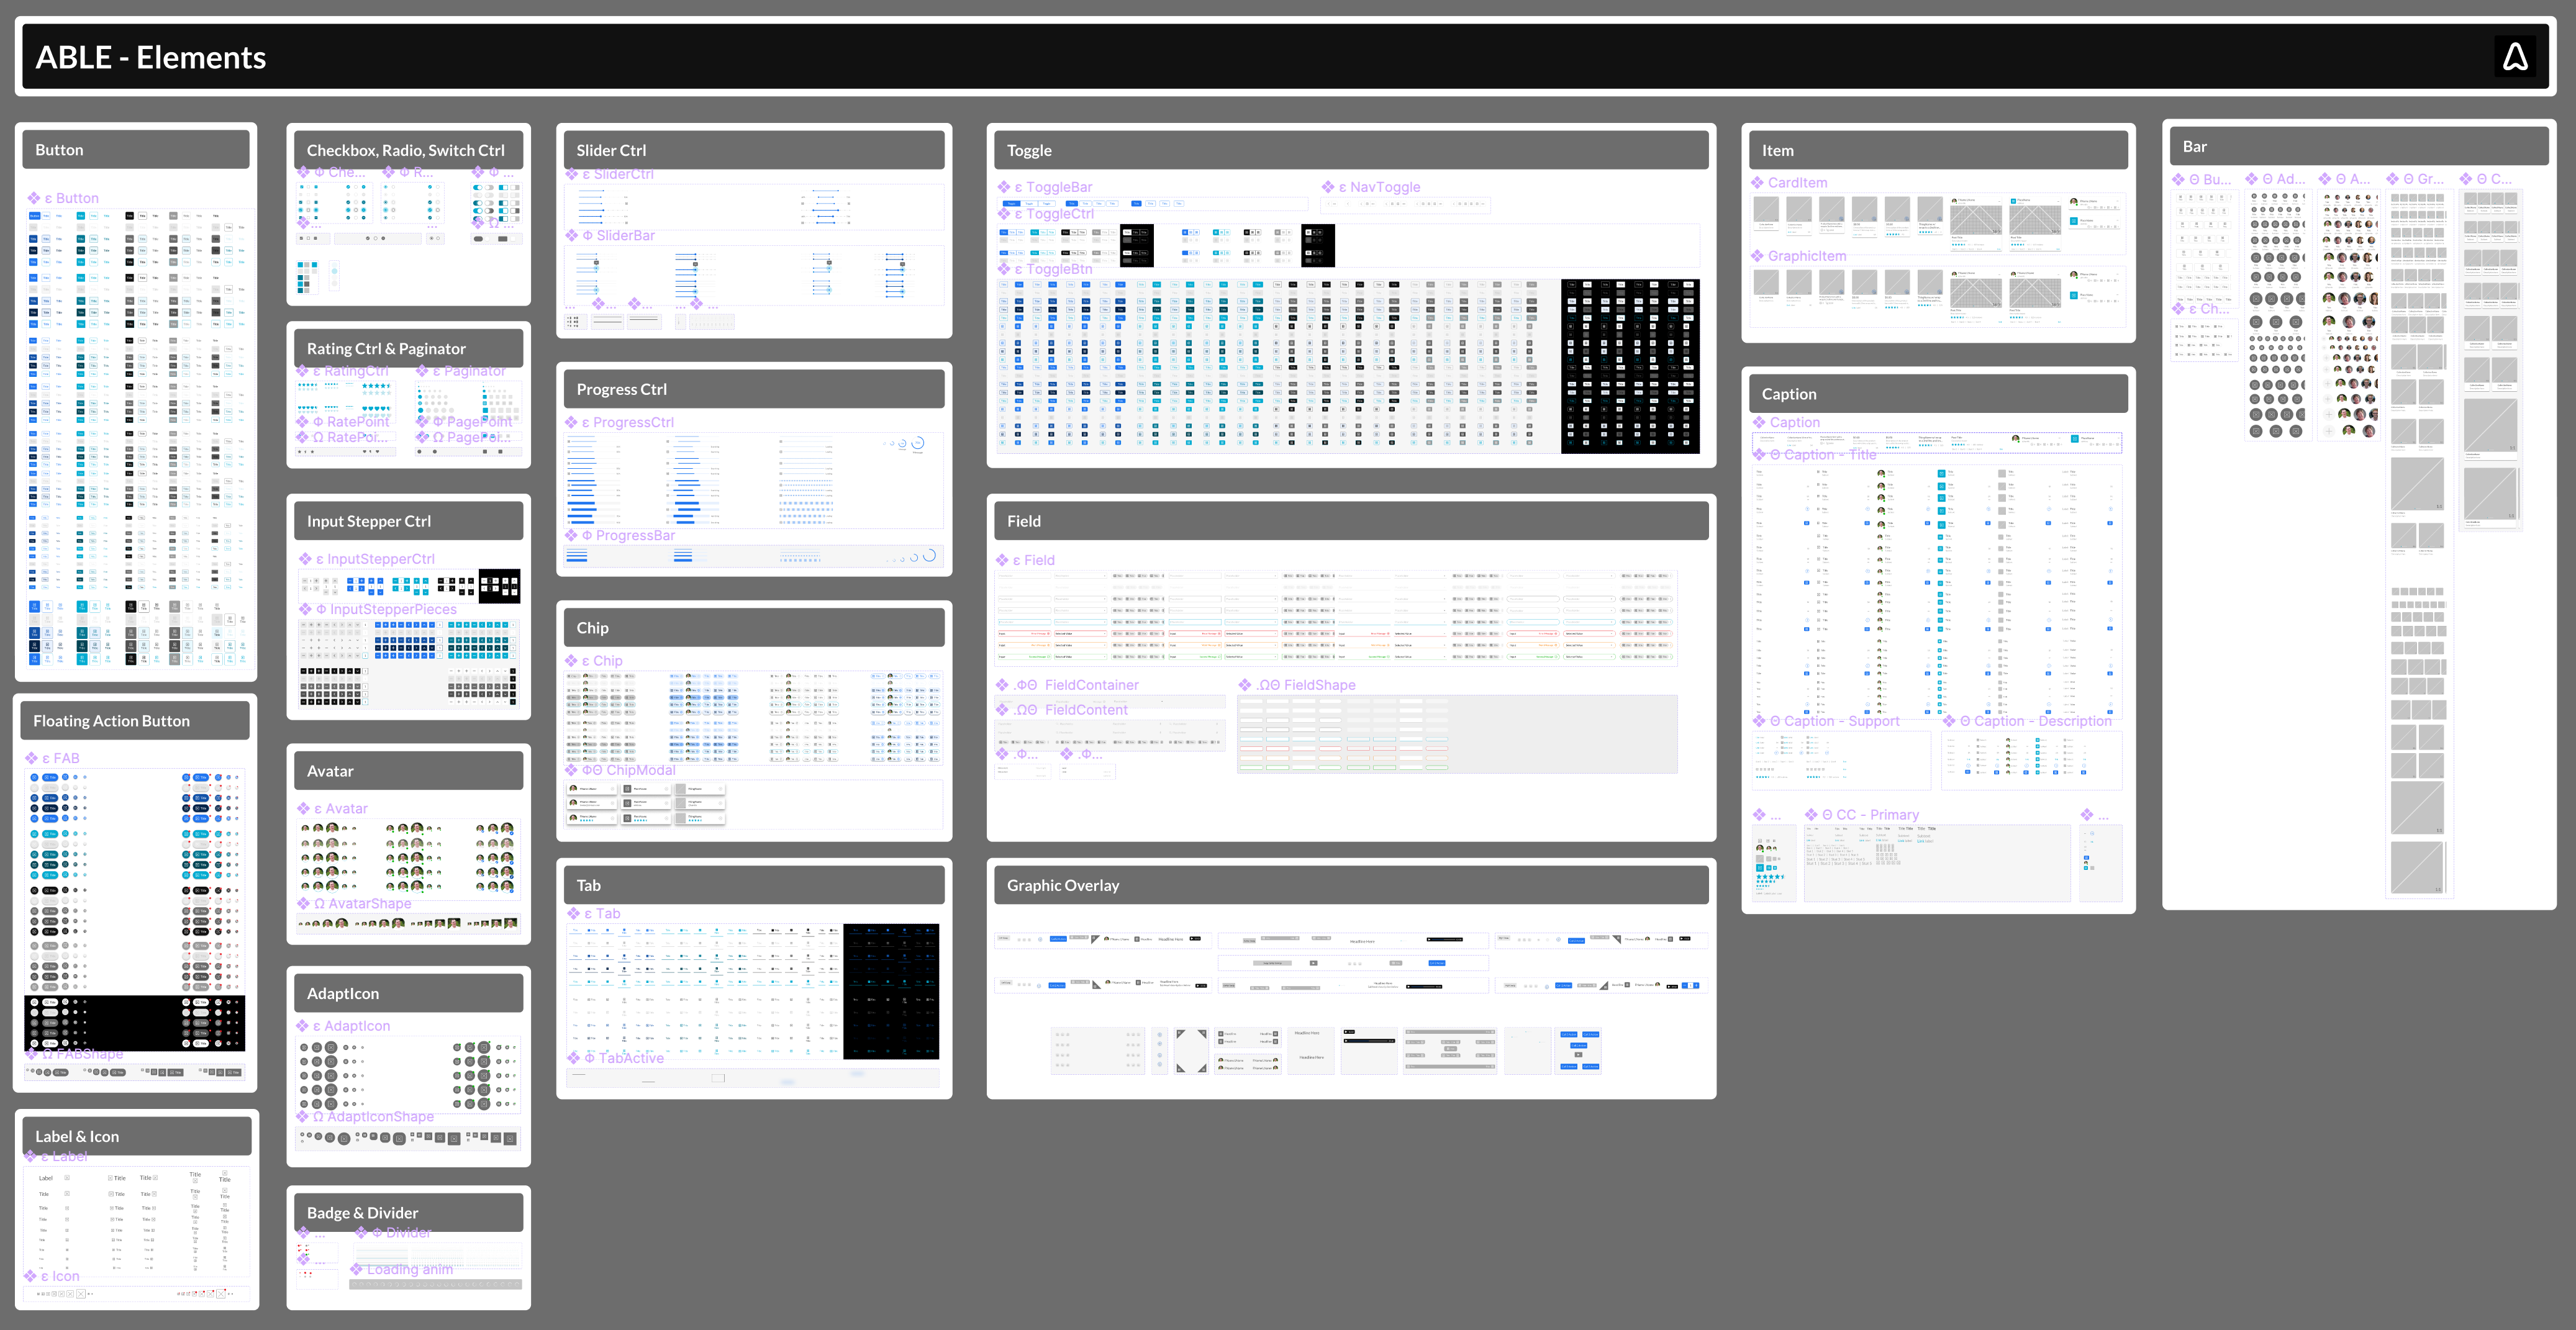Select the Bar section header

coord(2359,146)
